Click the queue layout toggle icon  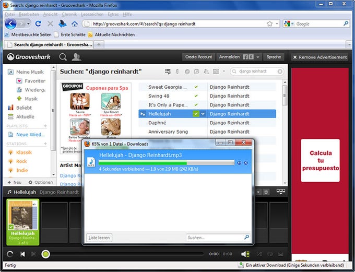click(x=281, y=192)
